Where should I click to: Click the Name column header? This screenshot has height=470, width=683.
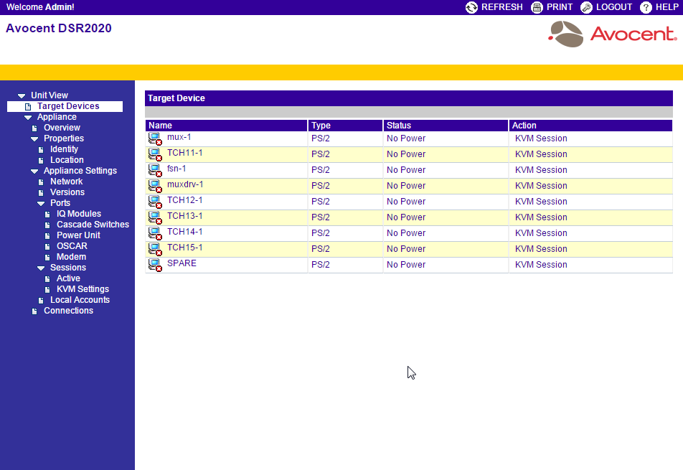(x=226, y=126)
